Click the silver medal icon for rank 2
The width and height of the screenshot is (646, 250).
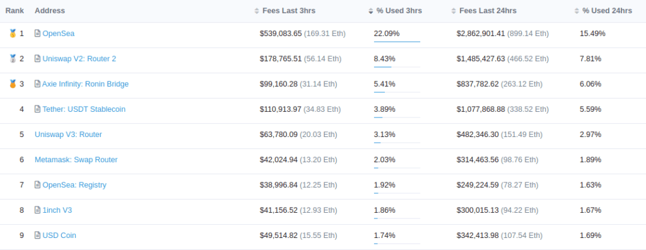coord(13,59)
